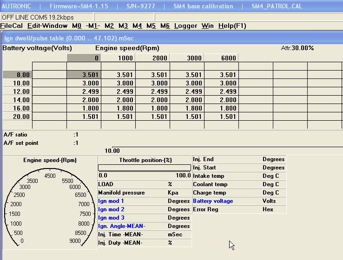The height and width of the screenshot is (260, 343).
Task: Open the M6 menu
Action: tap(165, 26)
